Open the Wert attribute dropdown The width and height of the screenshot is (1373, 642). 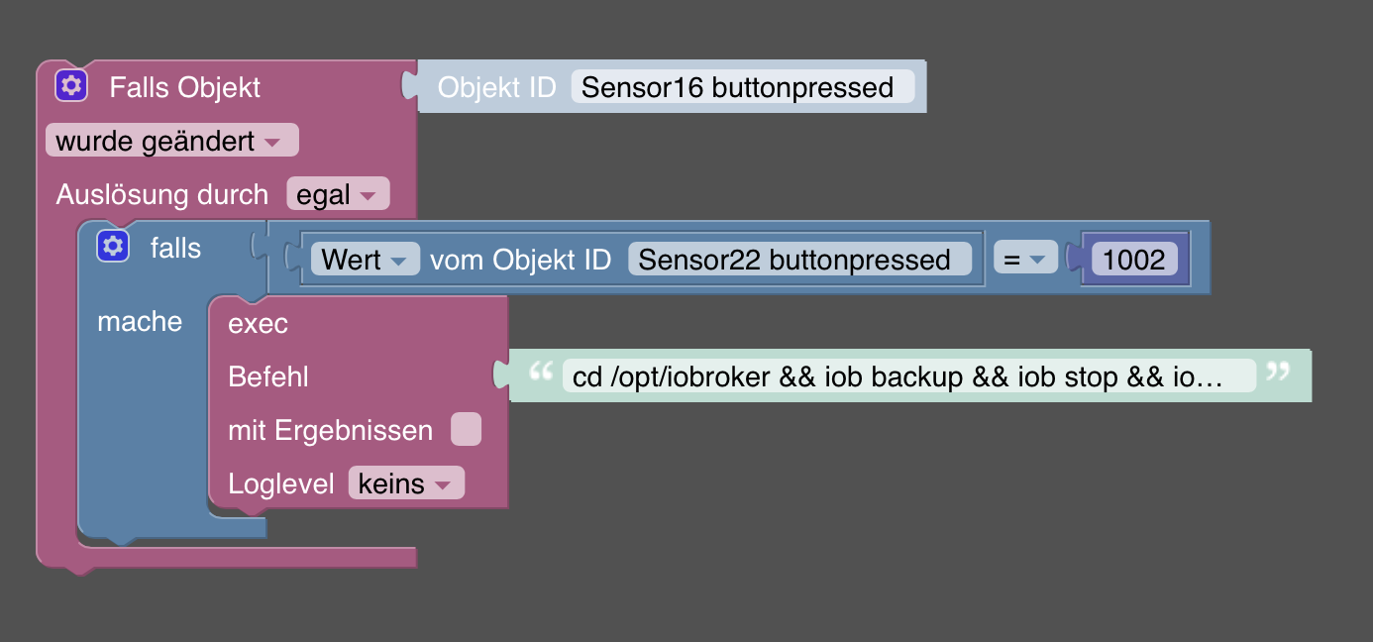coord(365,260)
